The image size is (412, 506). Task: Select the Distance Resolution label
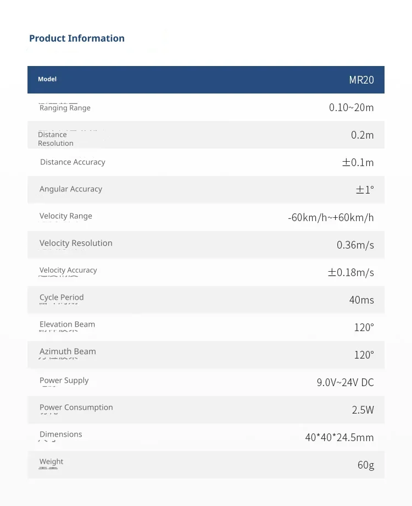pos(55,139)
